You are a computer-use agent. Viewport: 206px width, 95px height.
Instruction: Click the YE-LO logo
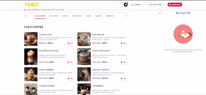[31, 4]
